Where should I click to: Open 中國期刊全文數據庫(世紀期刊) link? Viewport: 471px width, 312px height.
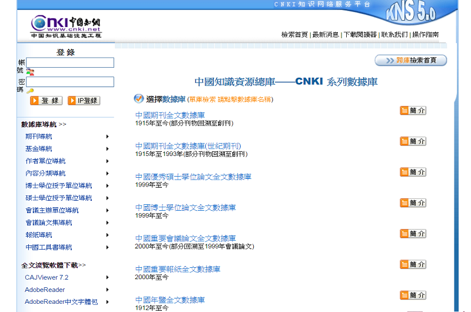click(x=188, y=146)
